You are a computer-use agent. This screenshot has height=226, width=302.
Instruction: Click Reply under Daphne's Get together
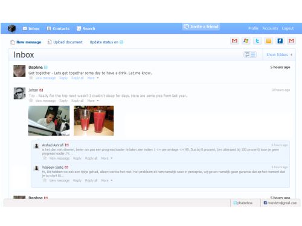coord(63,78)
